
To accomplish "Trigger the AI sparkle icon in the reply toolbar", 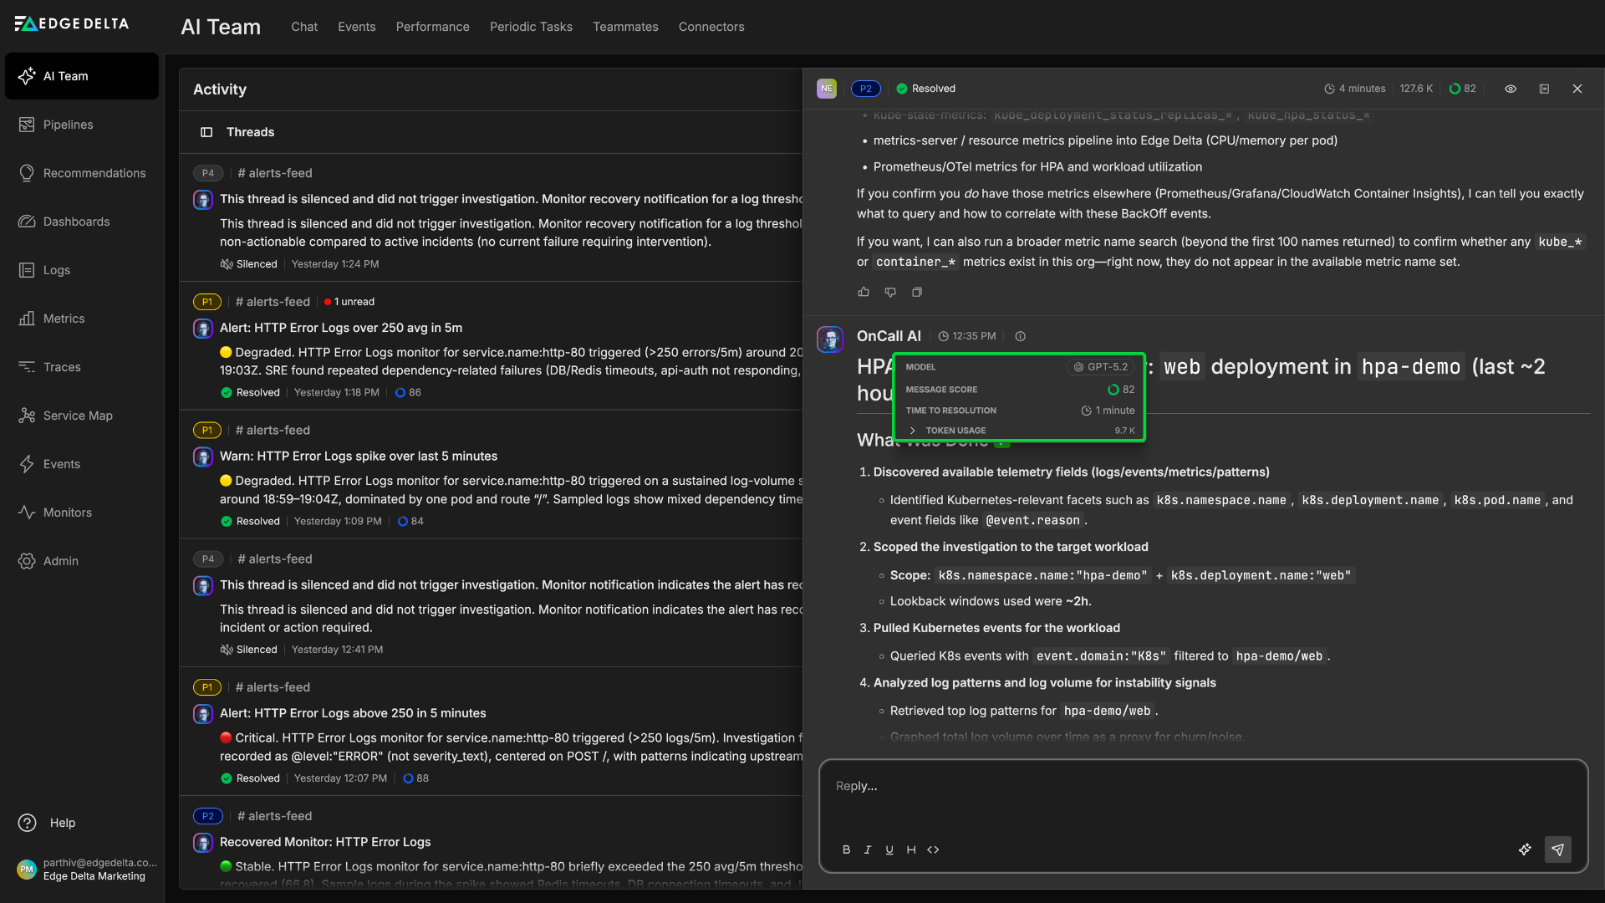I will [x=1525, y=849].
